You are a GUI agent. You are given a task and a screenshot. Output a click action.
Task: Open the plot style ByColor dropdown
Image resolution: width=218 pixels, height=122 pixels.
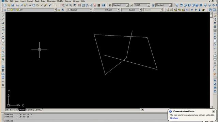click(161, 10)
